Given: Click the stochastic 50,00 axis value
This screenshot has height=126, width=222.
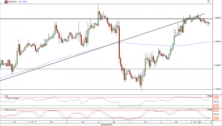Looking at the screenshot, I should (x=216, y=114).
